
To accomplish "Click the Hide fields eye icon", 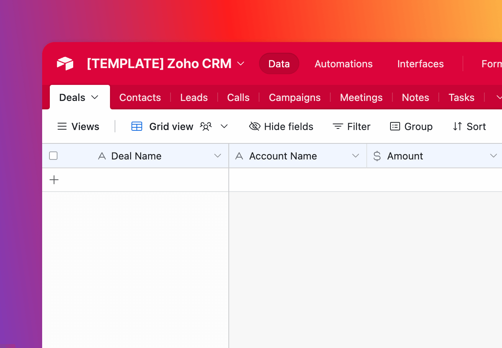I will click(255, 127).
